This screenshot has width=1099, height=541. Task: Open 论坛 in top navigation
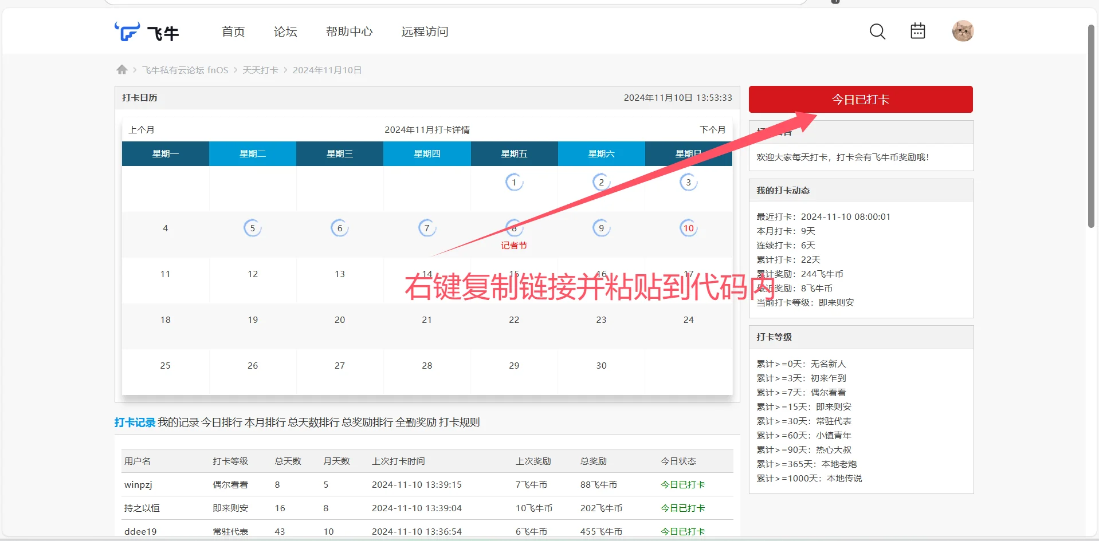point(285,32)
